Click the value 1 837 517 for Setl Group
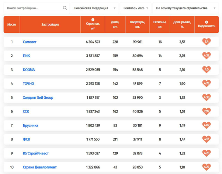 pos(93,98)
